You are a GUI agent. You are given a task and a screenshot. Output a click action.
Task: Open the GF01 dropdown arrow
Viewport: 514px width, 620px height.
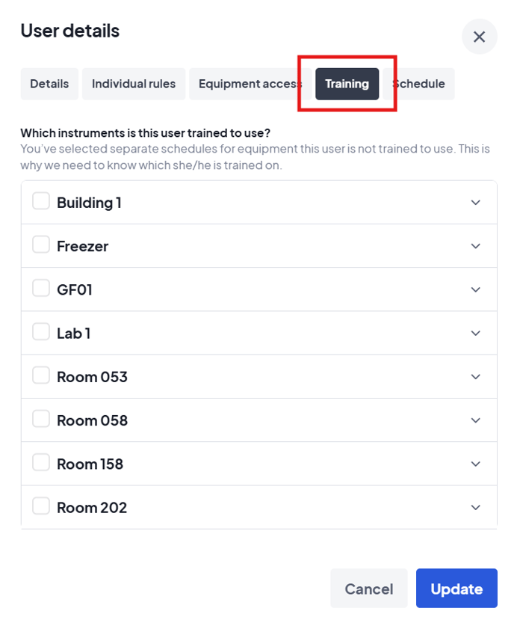point(476,289)
